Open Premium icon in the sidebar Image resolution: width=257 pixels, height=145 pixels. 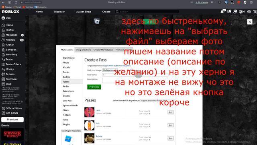pos(3,79)
